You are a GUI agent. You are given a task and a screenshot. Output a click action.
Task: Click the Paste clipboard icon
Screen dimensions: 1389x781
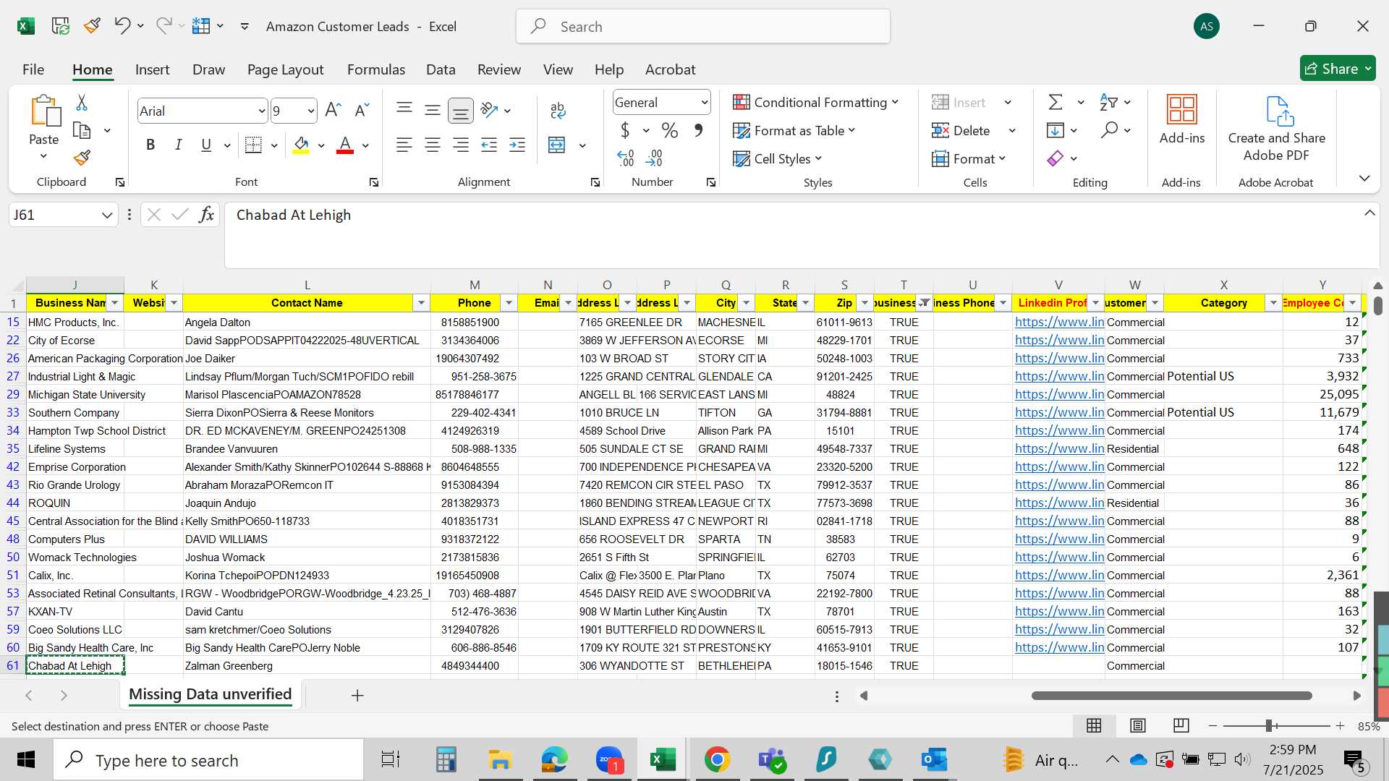coord(44,111)
